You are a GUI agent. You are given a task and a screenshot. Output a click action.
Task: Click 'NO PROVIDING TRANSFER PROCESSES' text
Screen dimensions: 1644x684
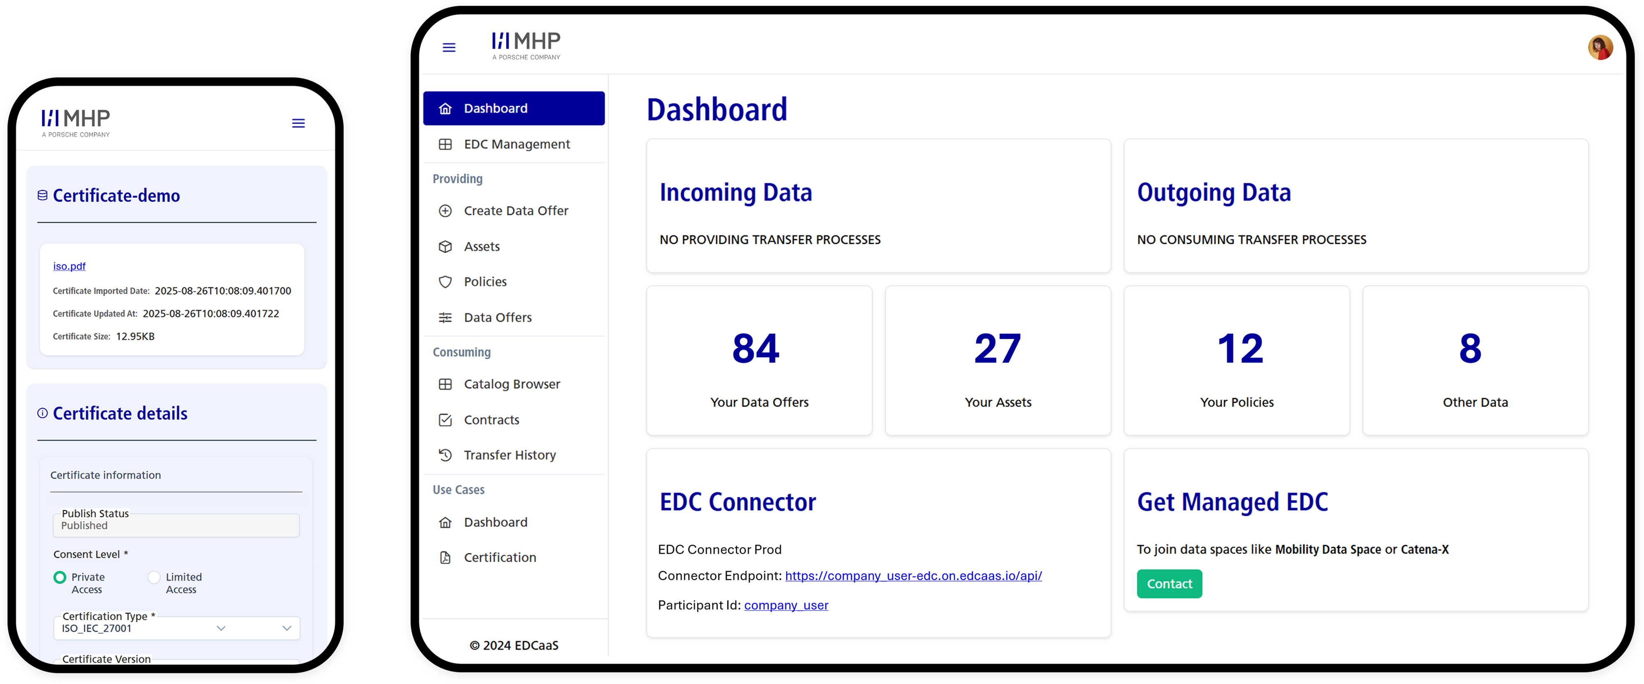[x=770, y=240]
